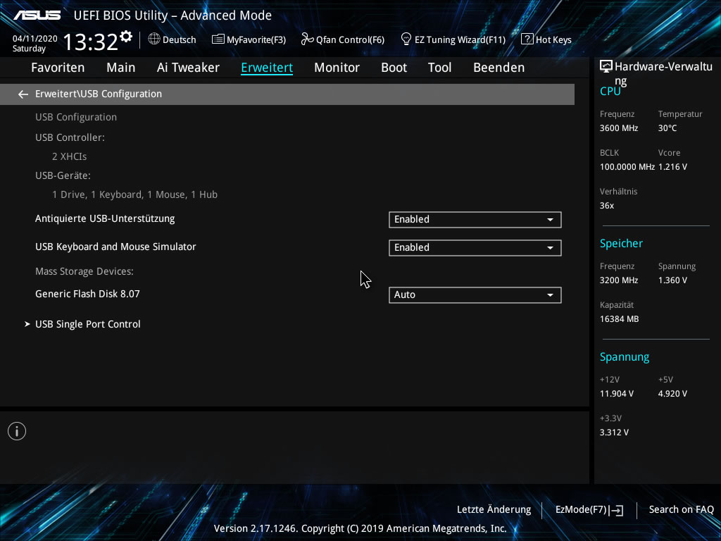
Task: Launch EZ Tuning Wizard(F11)
Action: pyautogui.click(x=453, y=39)
